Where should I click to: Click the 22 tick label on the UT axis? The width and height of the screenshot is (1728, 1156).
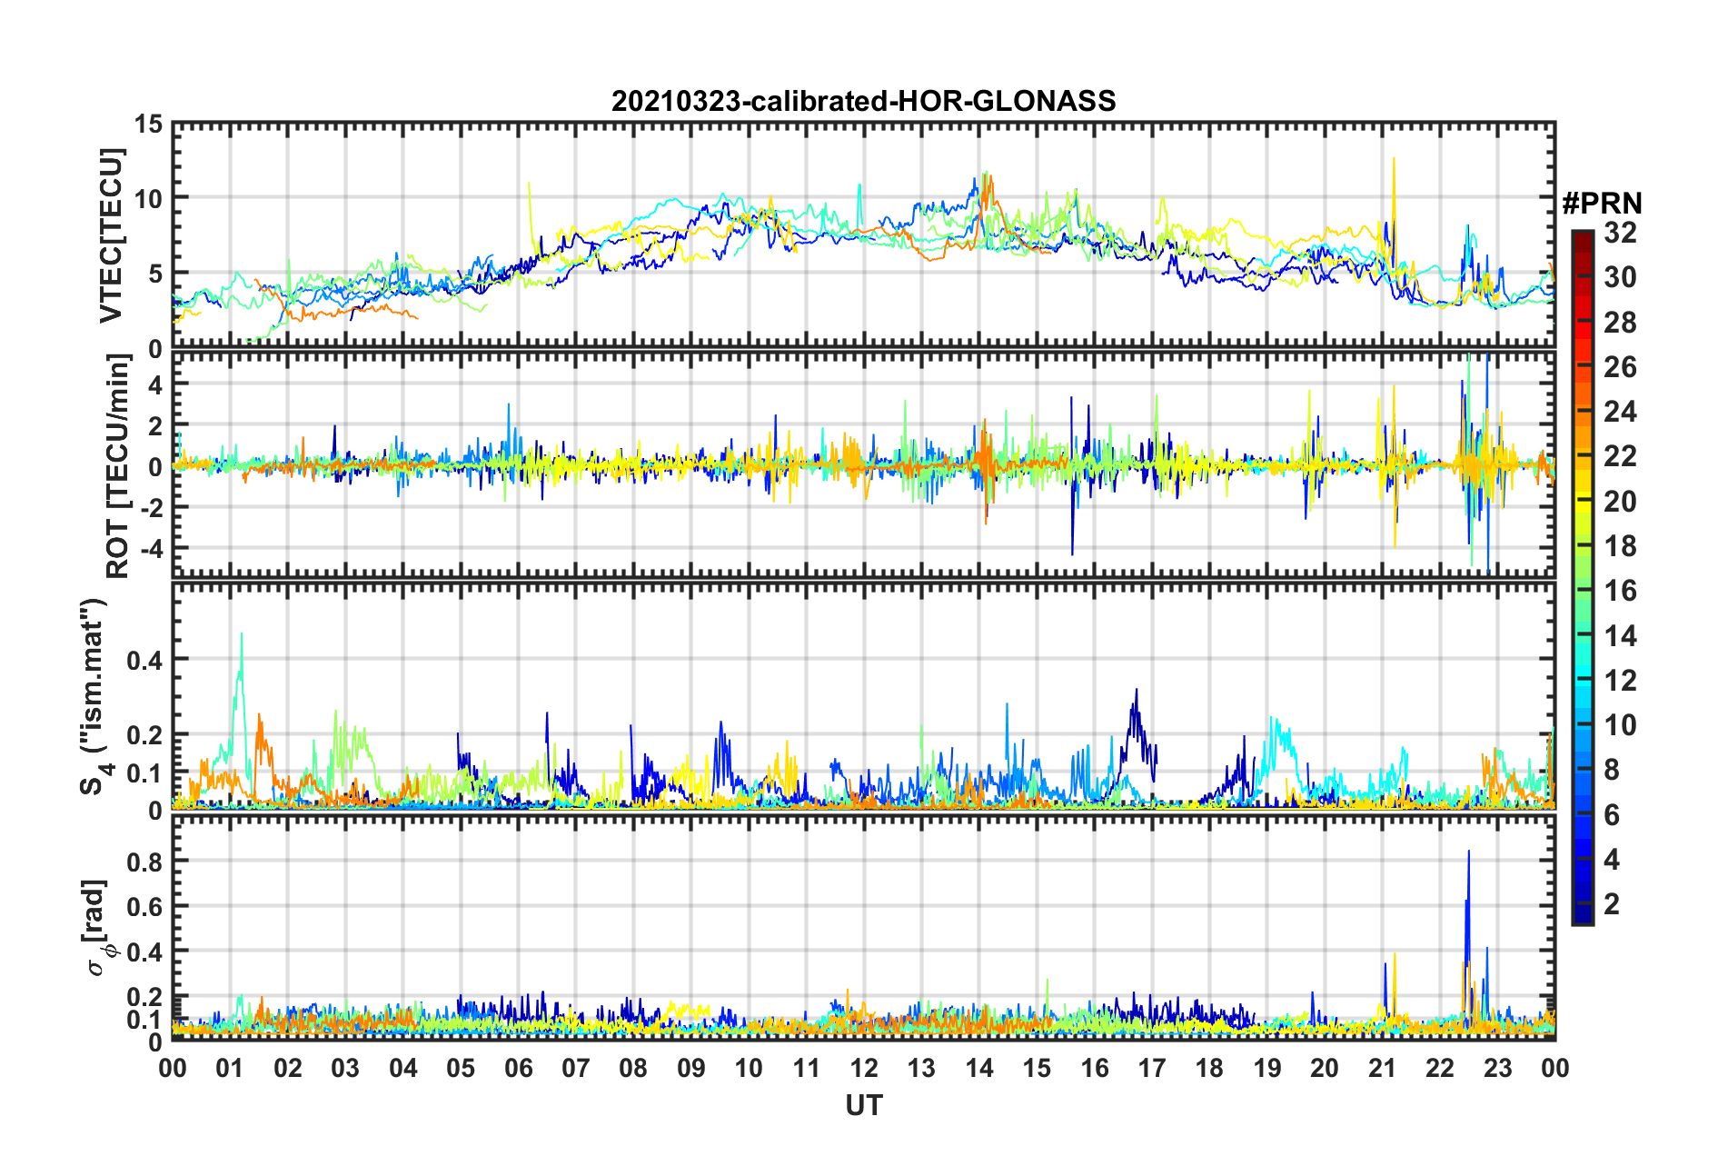tap(1440, 1068)
